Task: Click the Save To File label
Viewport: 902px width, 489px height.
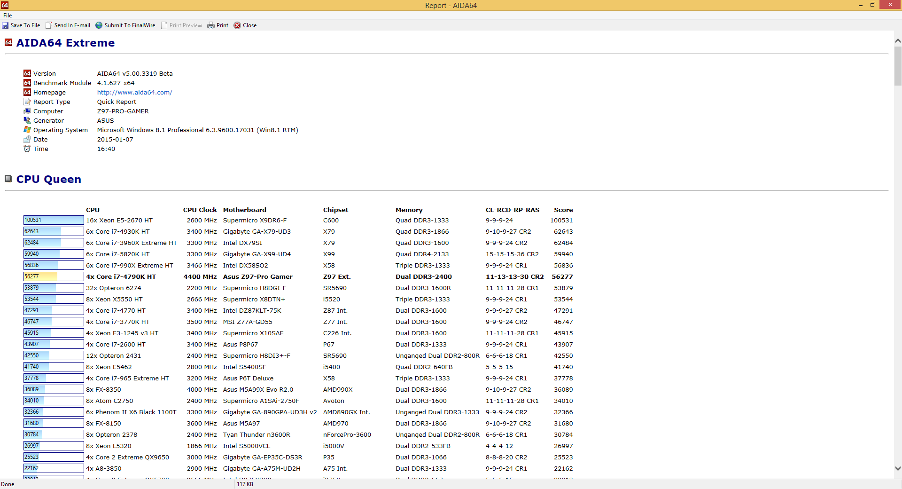Action: (x=25, y=25)
